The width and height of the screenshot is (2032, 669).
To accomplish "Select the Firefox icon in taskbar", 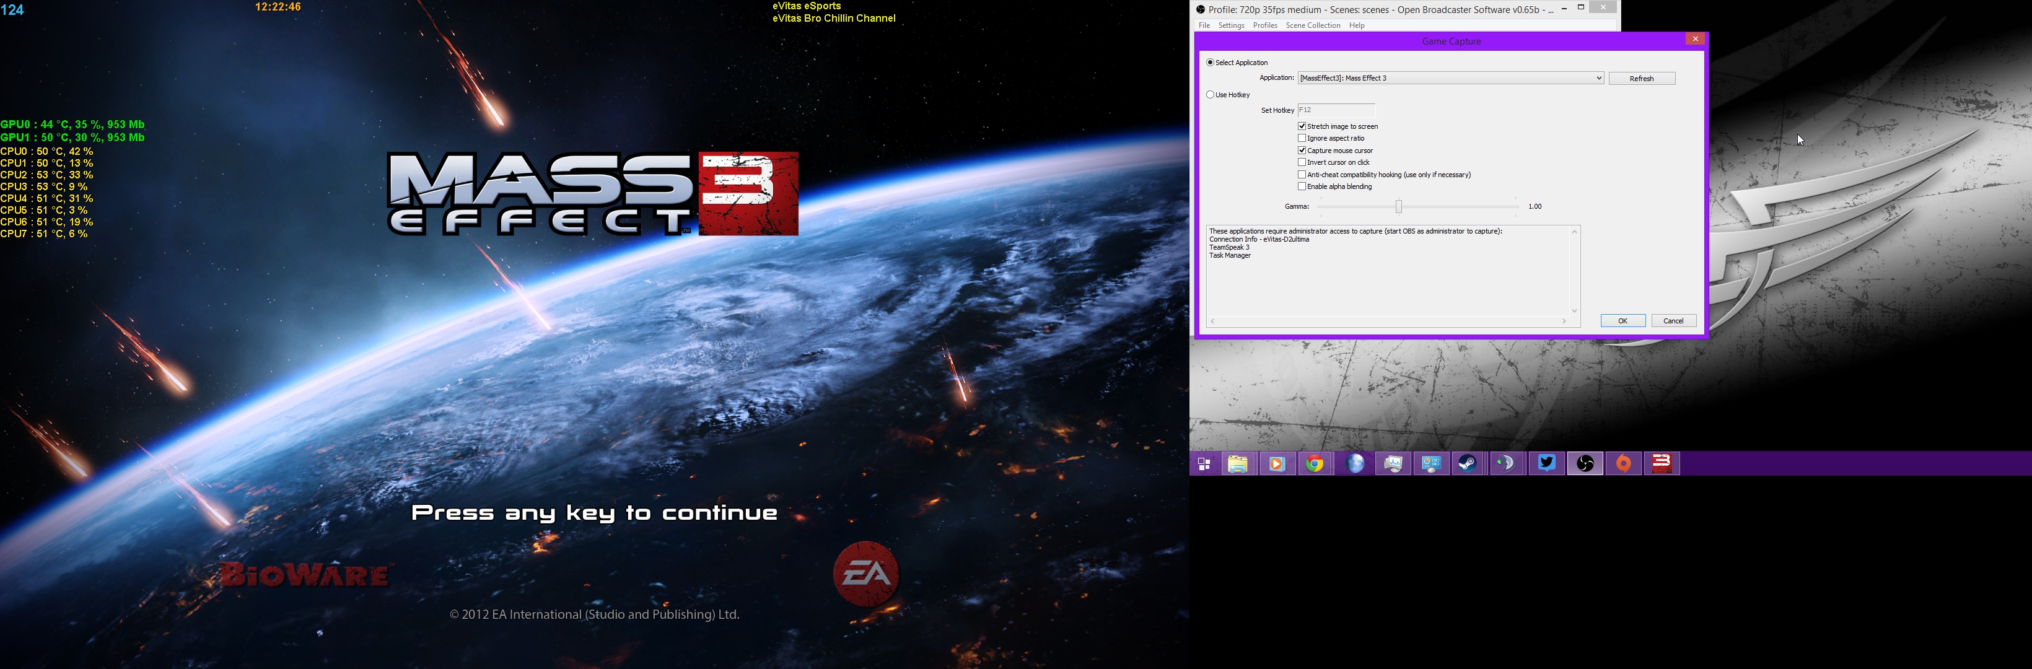I will point(1354,463).
